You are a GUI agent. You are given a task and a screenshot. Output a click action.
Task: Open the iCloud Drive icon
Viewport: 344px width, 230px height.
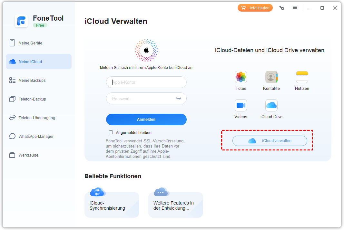[271, 106]
